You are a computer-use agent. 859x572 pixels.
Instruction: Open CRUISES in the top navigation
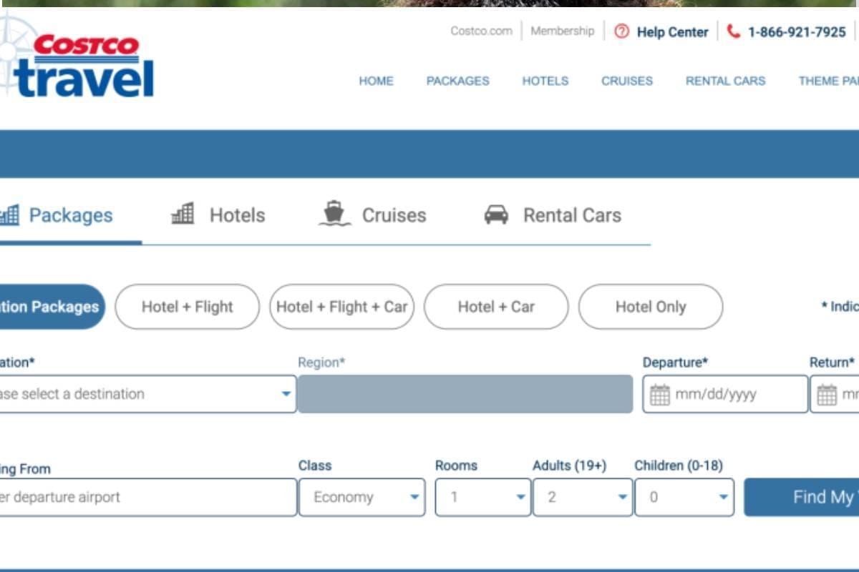[627, 81]
